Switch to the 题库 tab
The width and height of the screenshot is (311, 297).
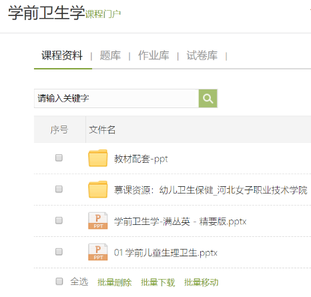click(110, 55)
